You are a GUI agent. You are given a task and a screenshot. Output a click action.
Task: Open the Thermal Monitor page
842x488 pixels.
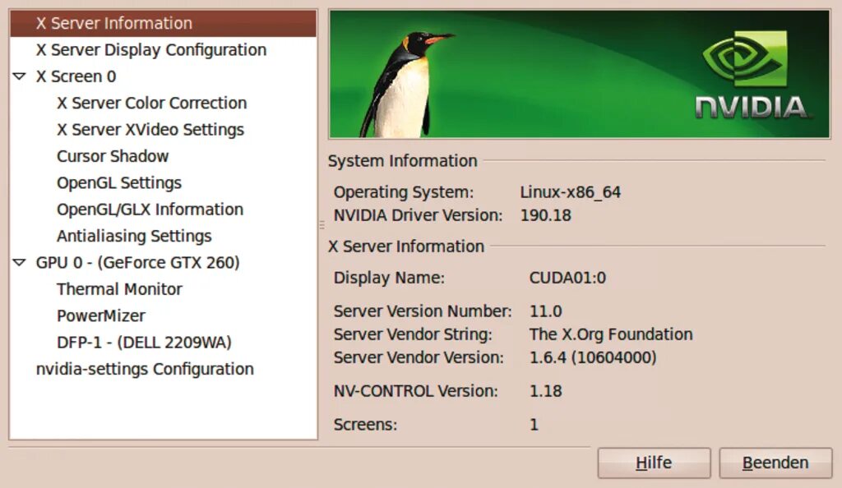point(119,289)
